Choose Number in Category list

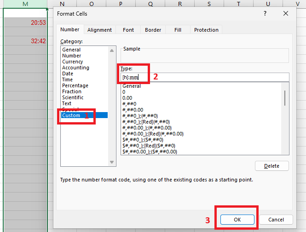point(84,56)
